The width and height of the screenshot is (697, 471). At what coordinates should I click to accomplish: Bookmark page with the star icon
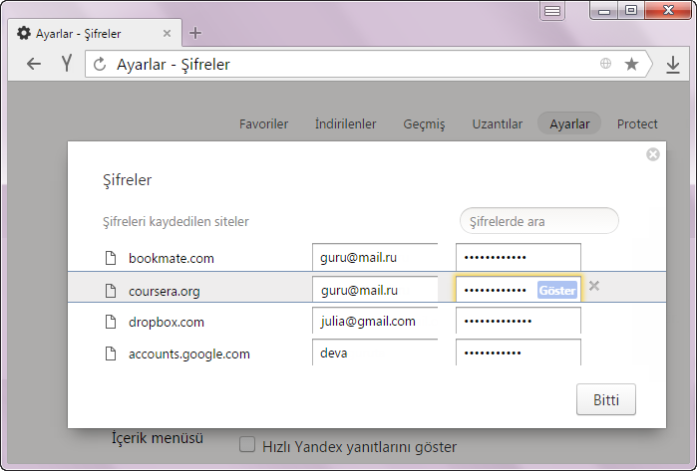[x=631, y=64]
